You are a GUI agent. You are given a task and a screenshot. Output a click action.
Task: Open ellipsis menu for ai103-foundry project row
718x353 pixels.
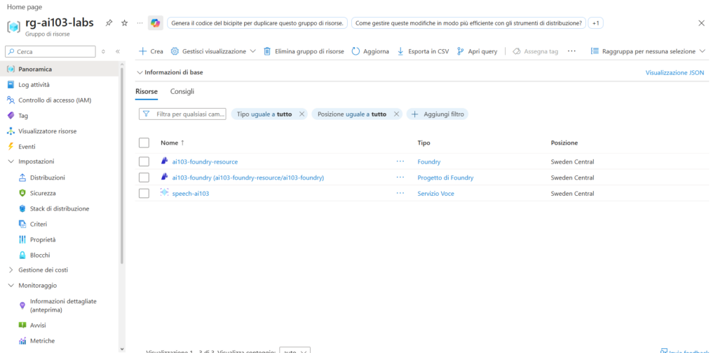[400, 178]
